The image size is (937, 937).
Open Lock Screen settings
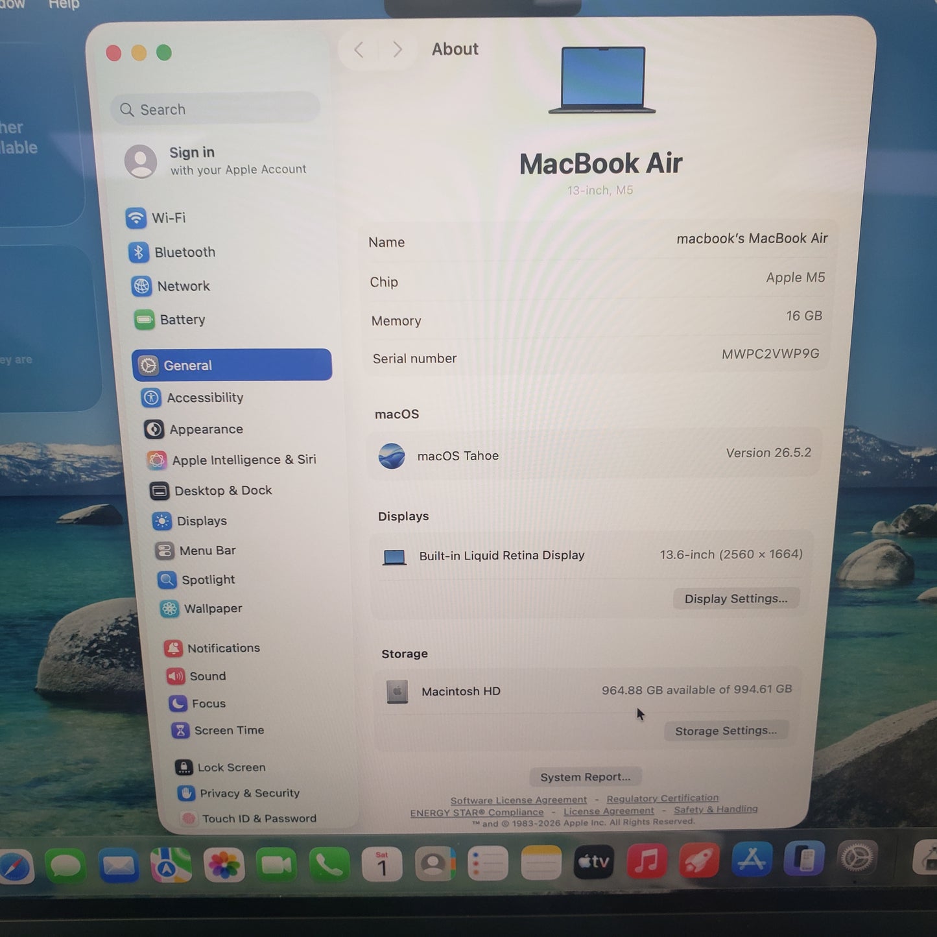[220, 767]
